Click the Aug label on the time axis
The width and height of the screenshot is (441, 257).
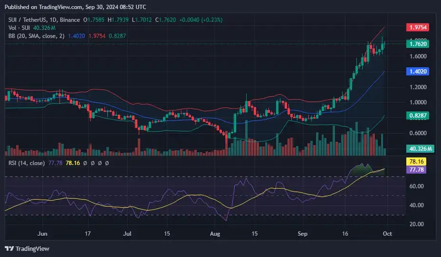[x=215, y=234]
